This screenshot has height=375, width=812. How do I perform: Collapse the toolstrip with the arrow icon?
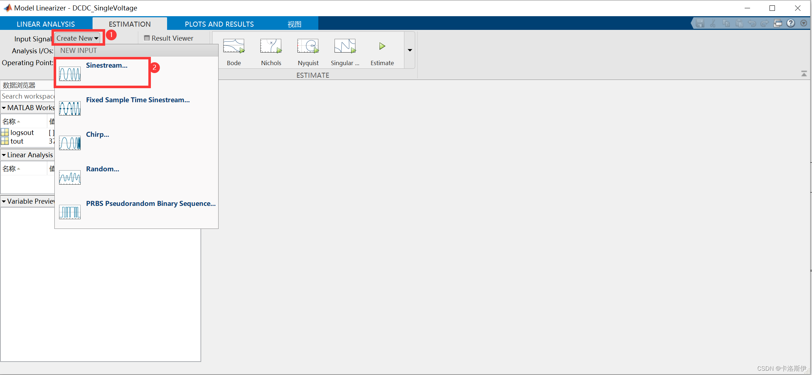[804, 73]
